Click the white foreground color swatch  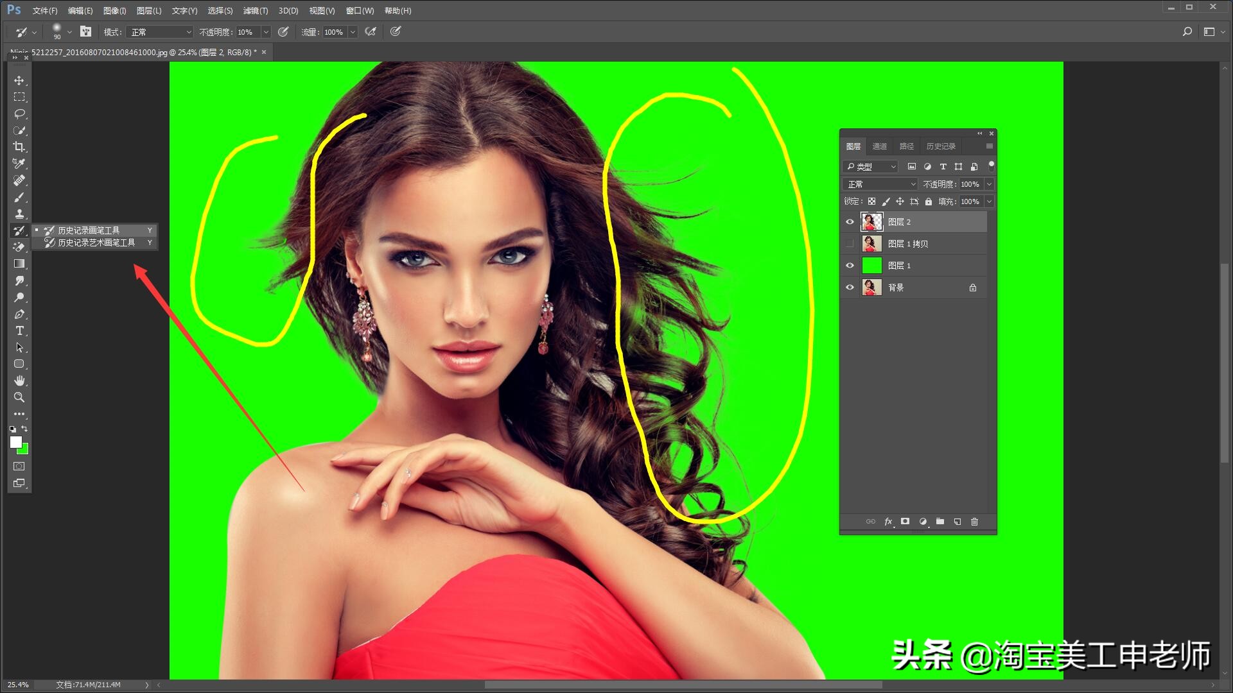(15, 442)
